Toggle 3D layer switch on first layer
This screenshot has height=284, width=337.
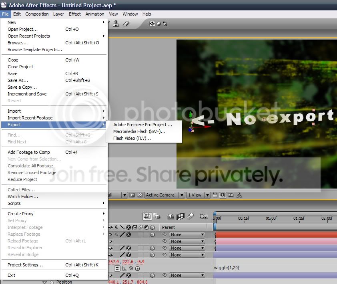coord(152,234)
